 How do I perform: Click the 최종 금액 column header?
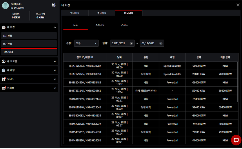225,57
